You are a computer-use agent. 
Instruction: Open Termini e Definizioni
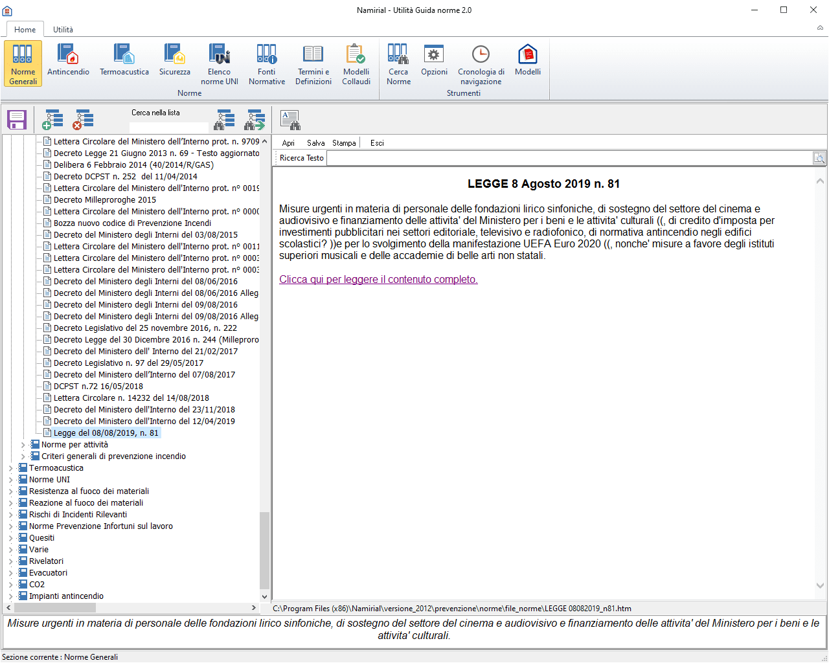(313, 63)
